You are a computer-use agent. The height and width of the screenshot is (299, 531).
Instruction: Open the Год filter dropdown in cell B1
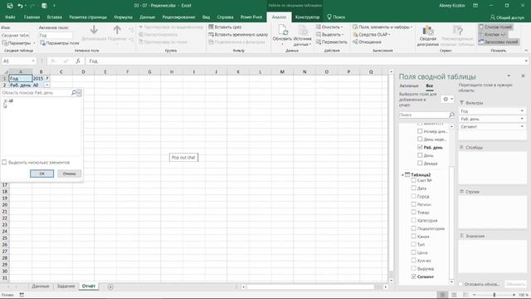click(47, 78)
